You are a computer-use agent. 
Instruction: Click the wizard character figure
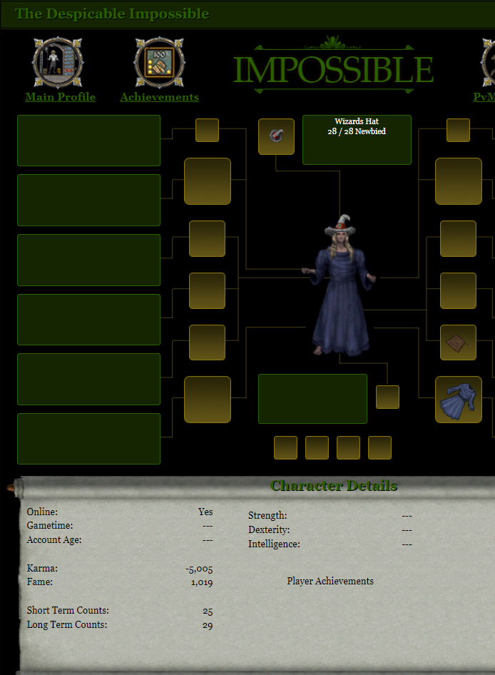(340, 285)
